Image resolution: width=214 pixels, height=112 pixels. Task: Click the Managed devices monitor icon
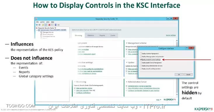tap(41, 32)
